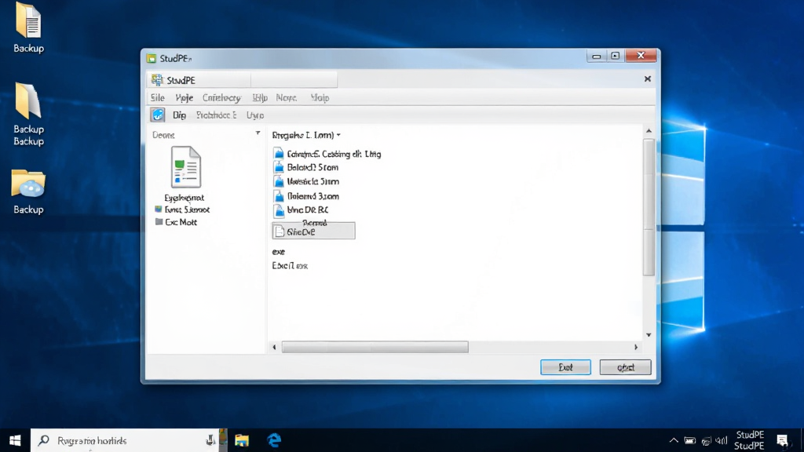This screenshot has height=452, width=804.
Task: Click the StudPE title bar app icon
Action: click(x=152, y=58)
